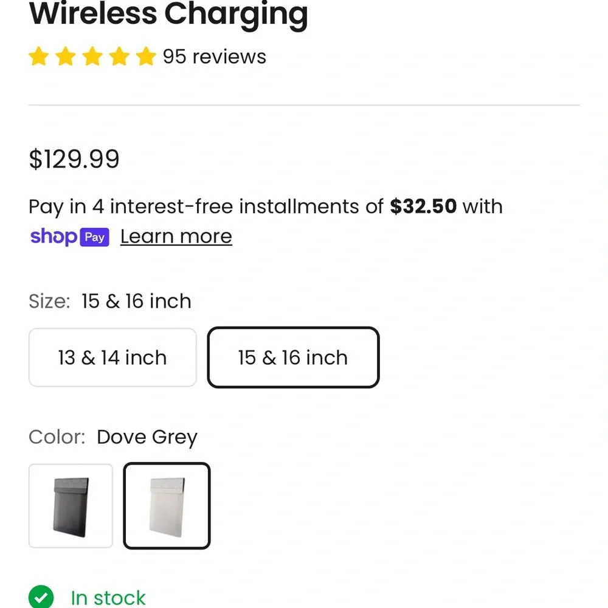The width and height of the screenshot is (608, 608).
Task: Open the 95 reviews link
Action: pos(215,57)
